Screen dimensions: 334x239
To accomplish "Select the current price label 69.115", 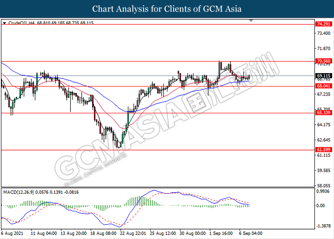I will 324,76.
